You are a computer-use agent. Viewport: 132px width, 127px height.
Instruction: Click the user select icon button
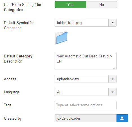pos(122,118)
